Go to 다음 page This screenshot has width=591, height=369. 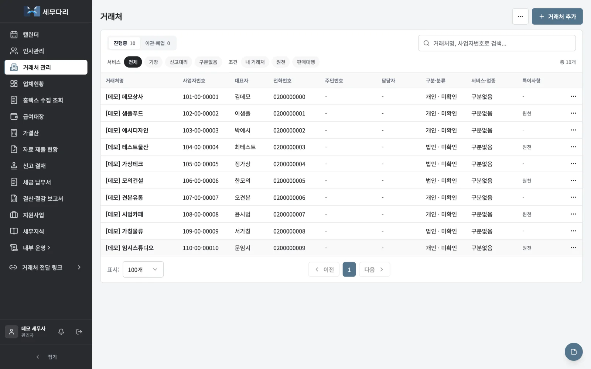click(x=374, y=269)
